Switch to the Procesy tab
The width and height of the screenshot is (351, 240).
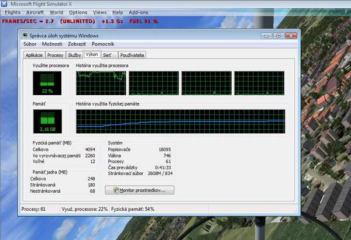(x=55, y=55)
